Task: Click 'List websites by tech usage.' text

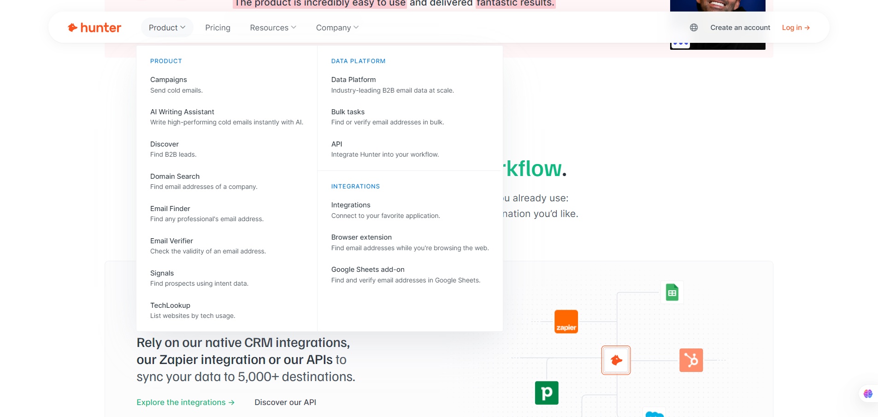Action: (193, 316)
